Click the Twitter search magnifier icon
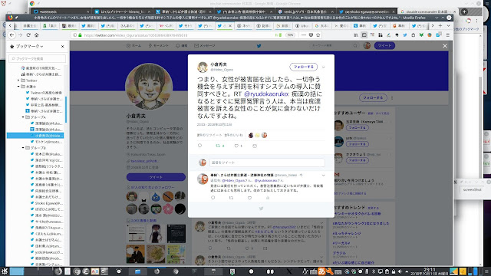491x276 pixels. point(355,46)
